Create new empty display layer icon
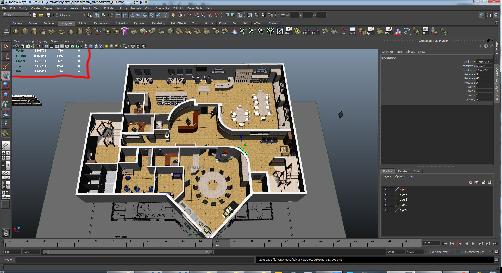The height and width of the screenshot is (273, 502). (x=483, y=182)
